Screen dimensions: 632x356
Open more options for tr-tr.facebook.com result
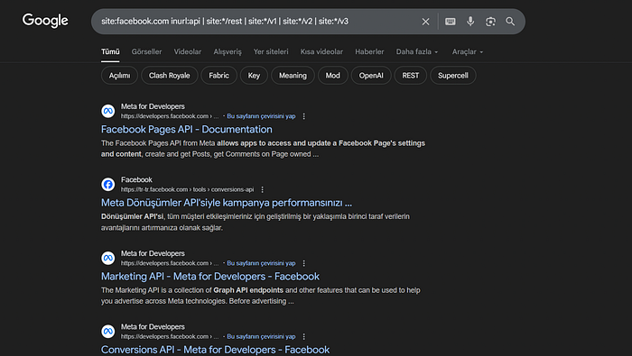click(263, 189)
